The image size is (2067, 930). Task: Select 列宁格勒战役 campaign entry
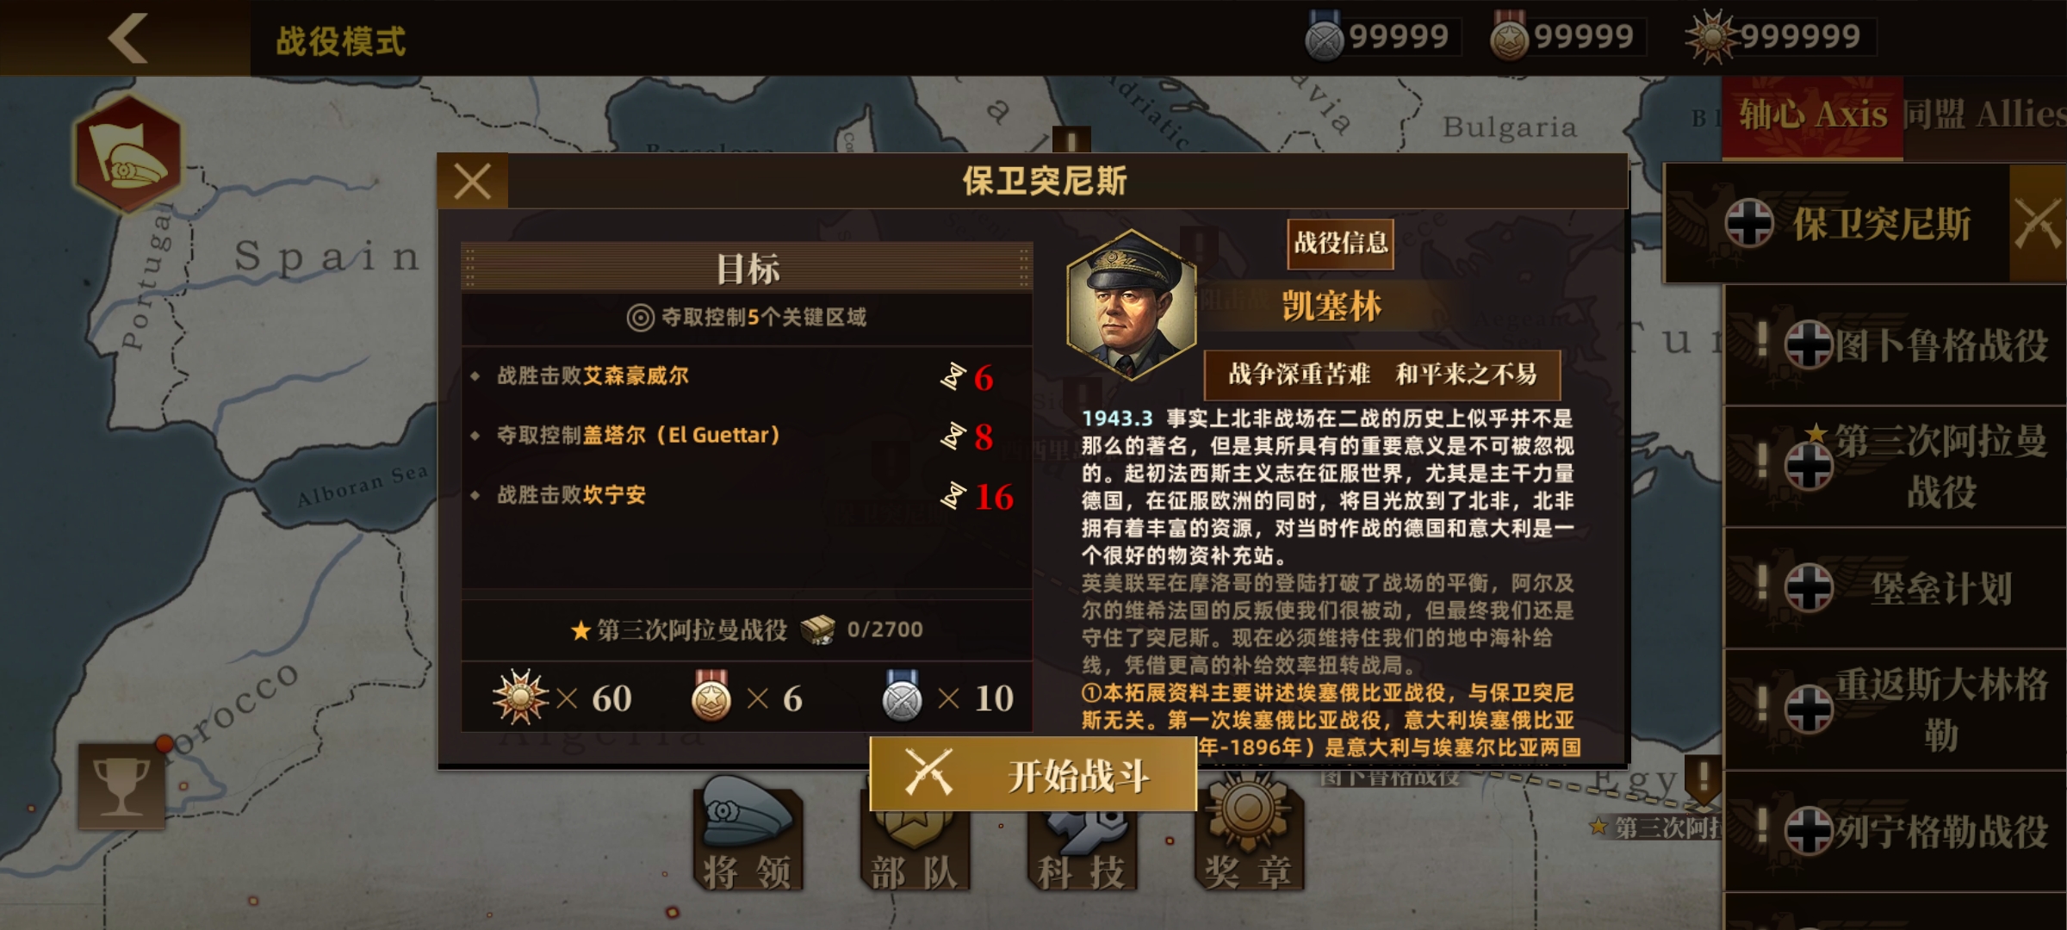pos(1895,832)
